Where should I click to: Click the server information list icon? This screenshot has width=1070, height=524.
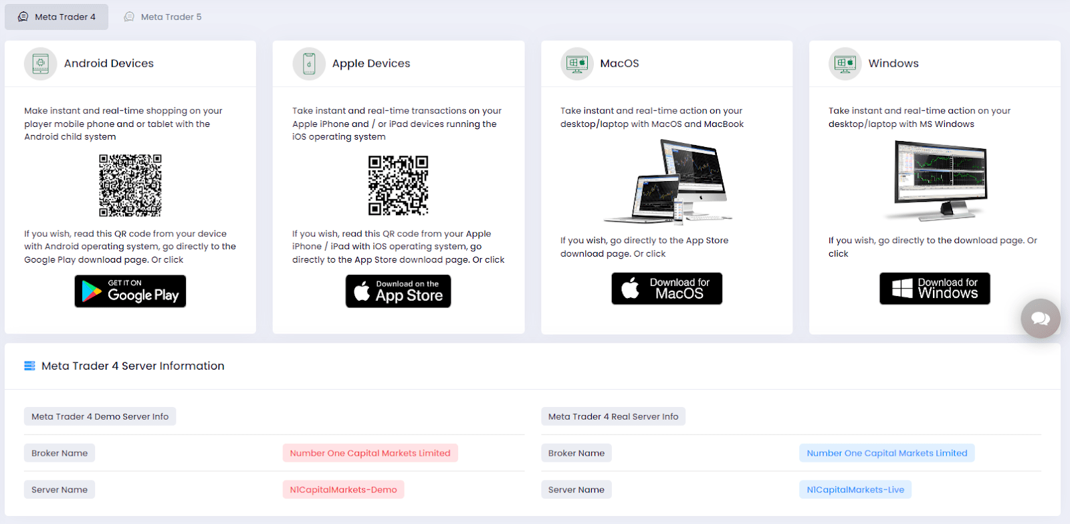[x=29, y=366]
